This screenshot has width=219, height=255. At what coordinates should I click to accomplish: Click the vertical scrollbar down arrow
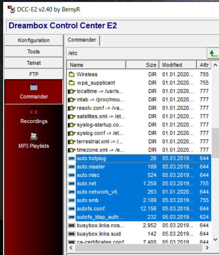point(215,240)
